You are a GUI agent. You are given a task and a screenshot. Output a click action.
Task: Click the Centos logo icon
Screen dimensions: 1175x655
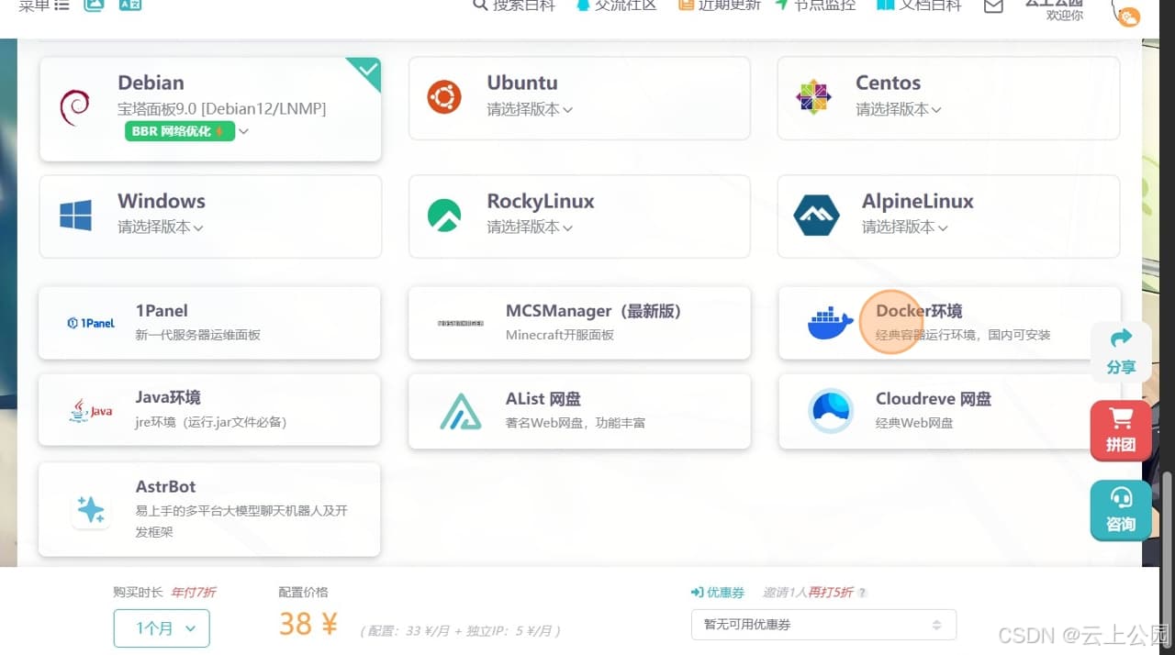coord(813,96)
